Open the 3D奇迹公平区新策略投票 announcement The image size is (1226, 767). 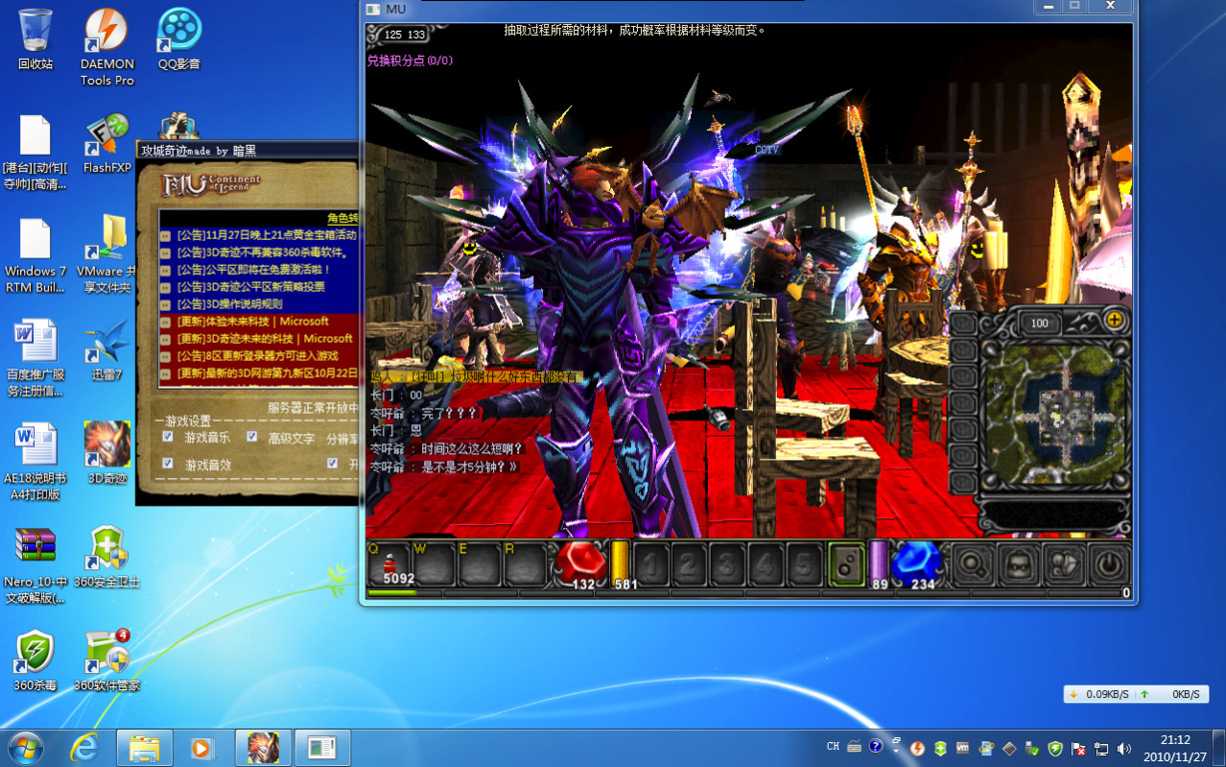click(251, 287)
